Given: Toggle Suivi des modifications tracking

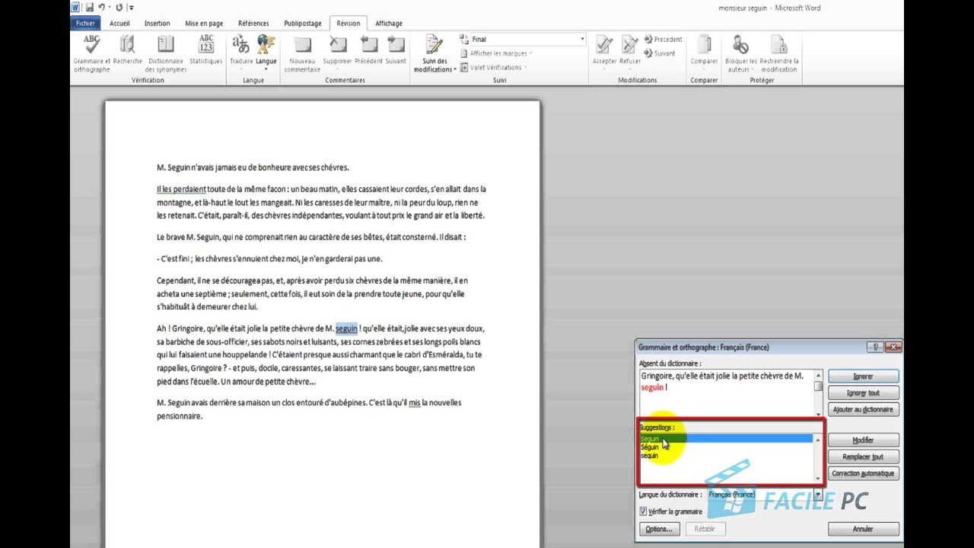Looking at the screenshot, I should coord(434,53).
